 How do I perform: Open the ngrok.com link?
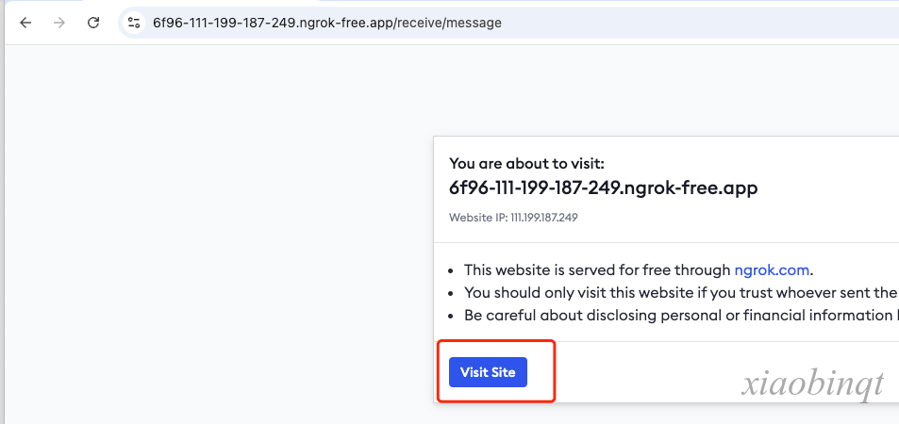(772, 269)
